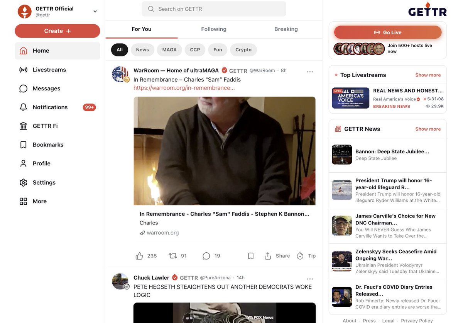
Task: Share the WarRoom post
Action: pyautogui.click(x=277, y=256)
